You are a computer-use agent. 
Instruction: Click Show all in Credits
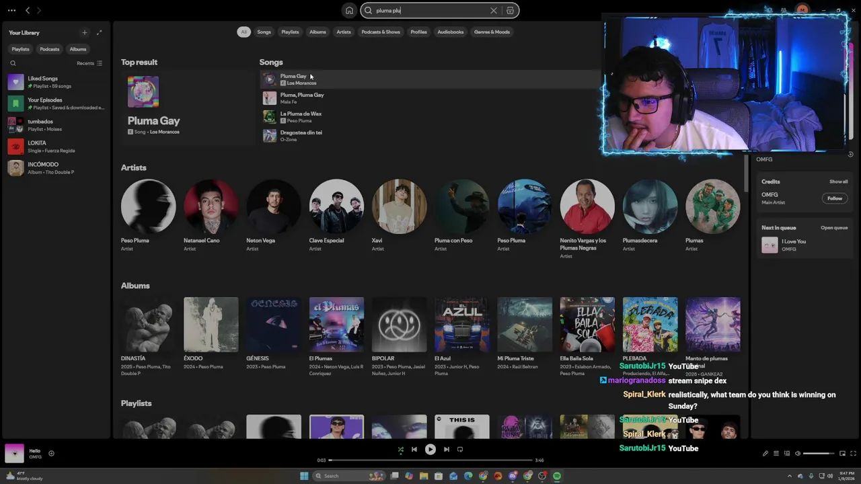(x=838, y=182)
